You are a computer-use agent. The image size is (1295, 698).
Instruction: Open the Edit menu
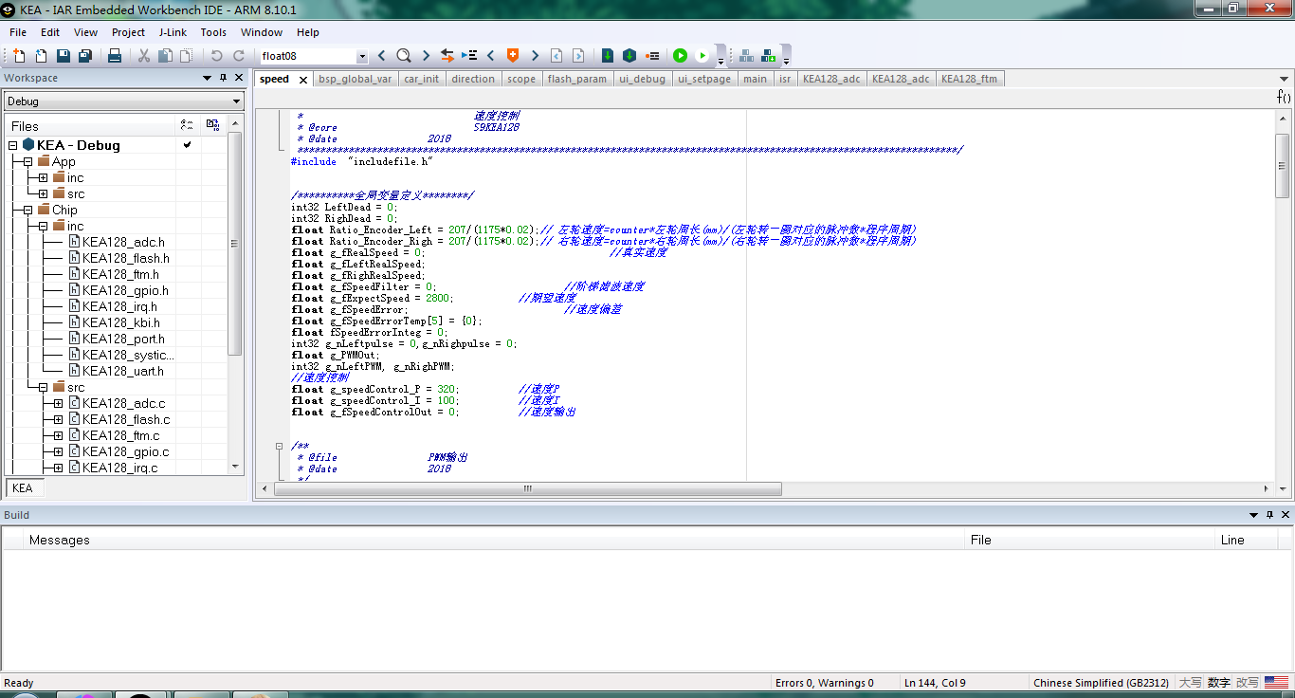[x=50, y=32]
